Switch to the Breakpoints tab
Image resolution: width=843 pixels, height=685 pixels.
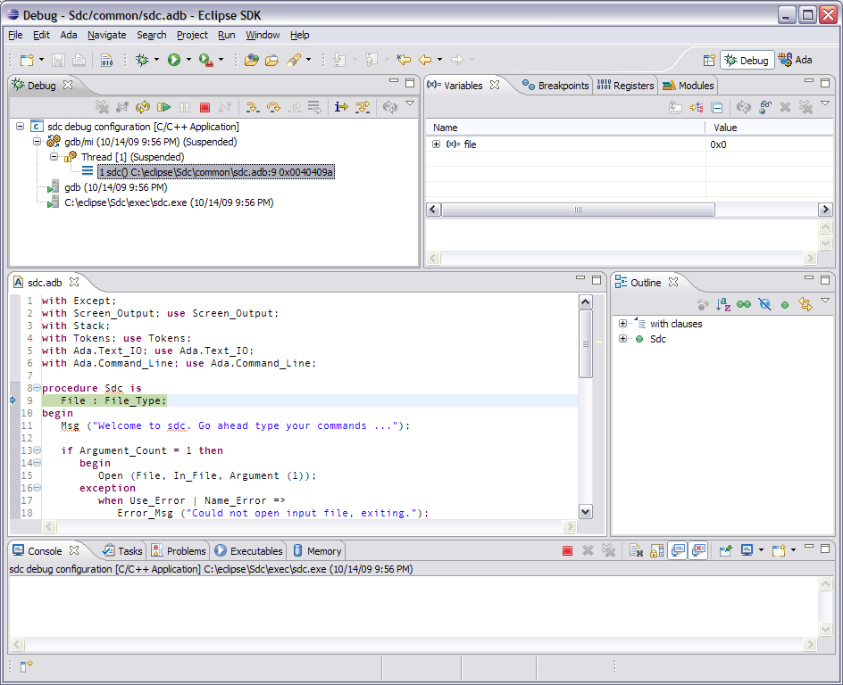[x=556, y=86]
